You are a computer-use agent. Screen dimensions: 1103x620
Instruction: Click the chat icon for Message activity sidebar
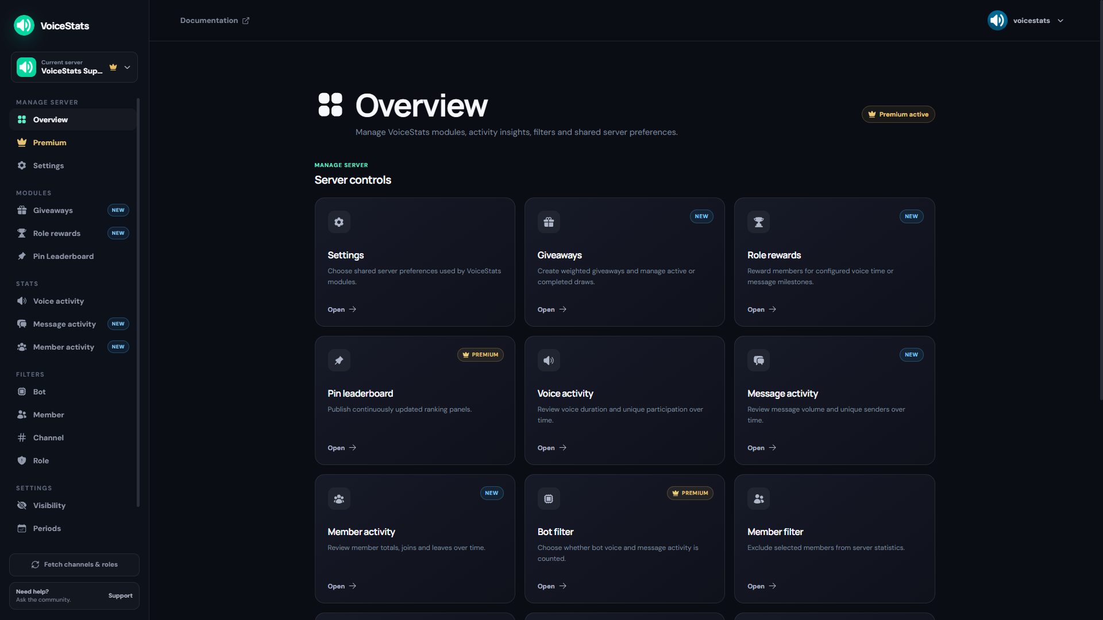tap(22, 324)
